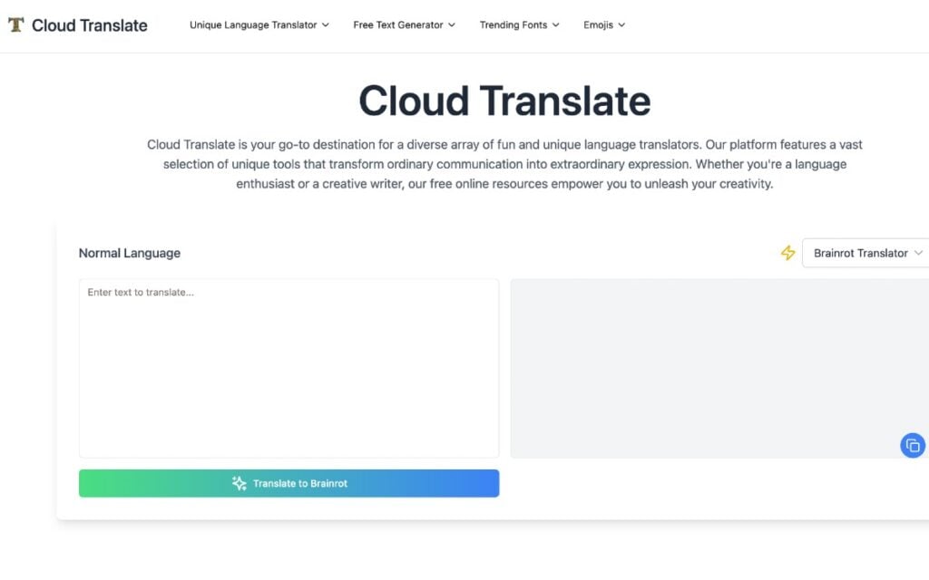Click the Cloud Translate logo icon
Screen dimensions: 929x580
(15, 24)
